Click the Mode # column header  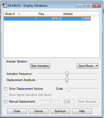point(20,14)
